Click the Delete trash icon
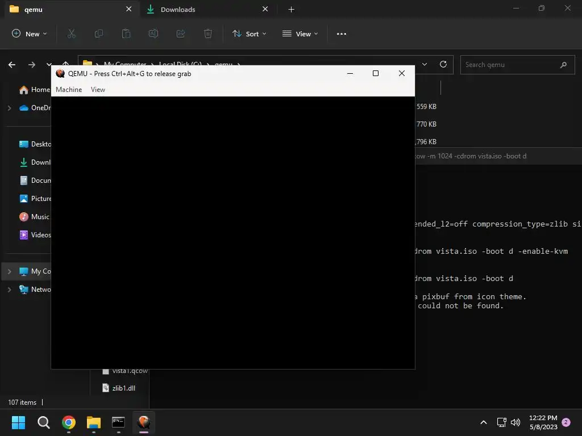The image size is (582, 436). click(x=208, y=33)
